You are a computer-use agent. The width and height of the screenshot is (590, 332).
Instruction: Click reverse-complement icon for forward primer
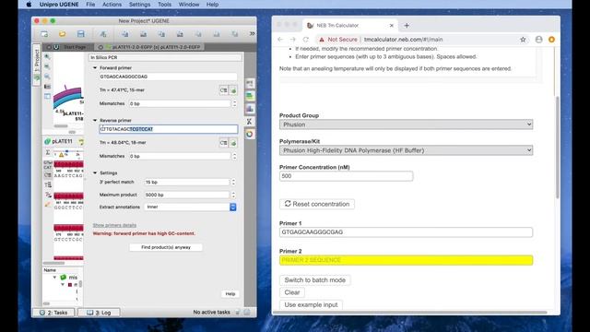tap(223, 90)
